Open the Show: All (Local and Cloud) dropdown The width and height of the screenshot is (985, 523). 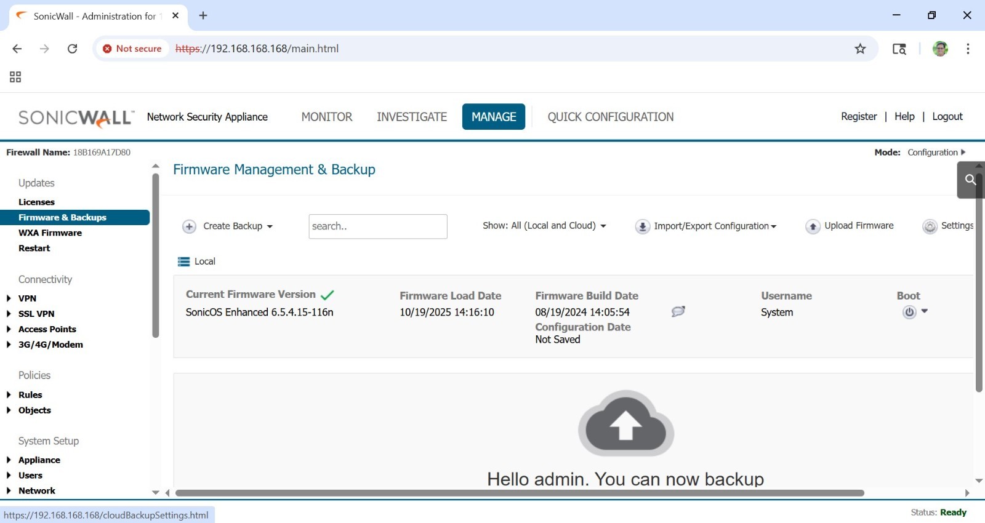point(545,226)
